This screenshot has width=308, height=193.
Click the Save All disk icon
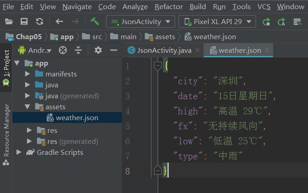(24, 21)
